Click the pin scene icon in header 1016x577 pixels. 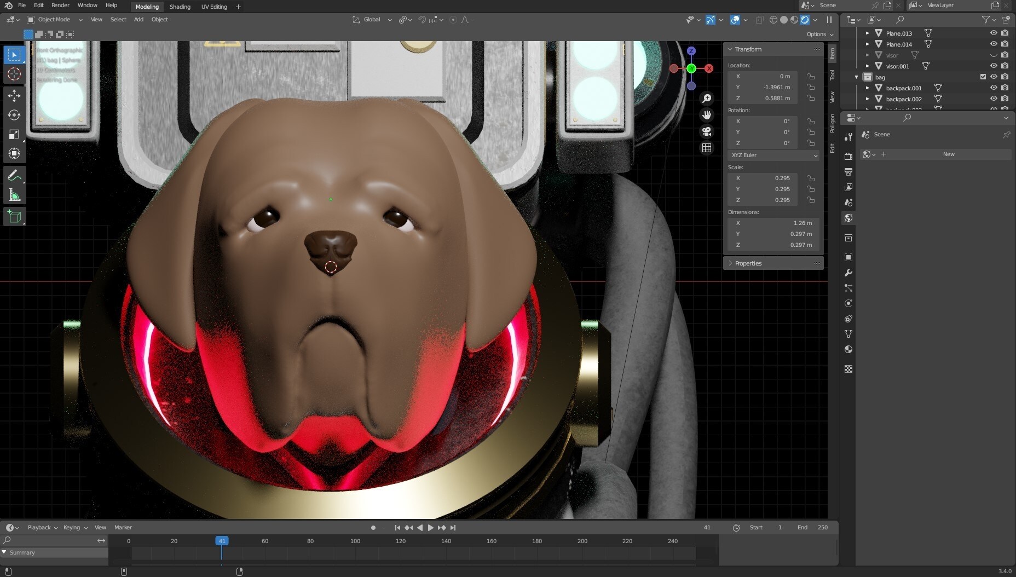tap(875, 5)
